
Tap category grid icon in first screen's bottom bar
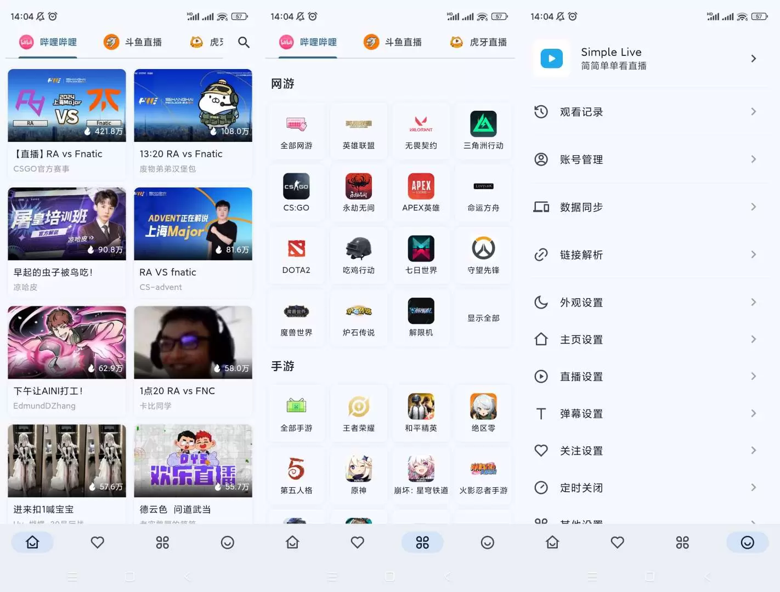point(162,543)
